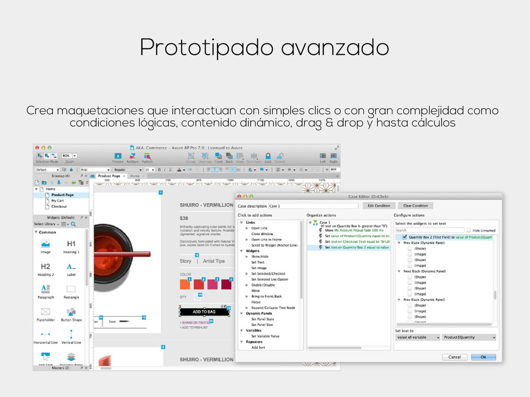530x397 pixels.
Task: Click the Distribute toolbar icon
Action: pos(254,156)
